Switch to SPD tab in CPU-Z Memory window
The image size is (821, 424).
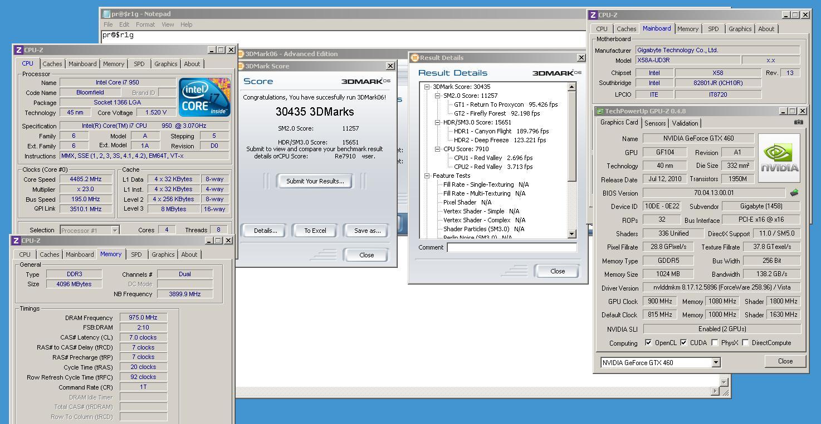[136, 255]
